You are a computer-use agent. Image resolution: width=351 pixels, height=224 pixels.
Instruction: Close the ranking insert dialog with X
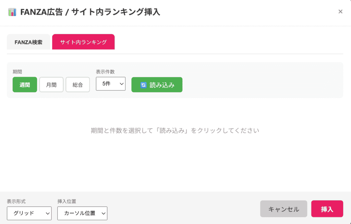[x=340, y=12]
